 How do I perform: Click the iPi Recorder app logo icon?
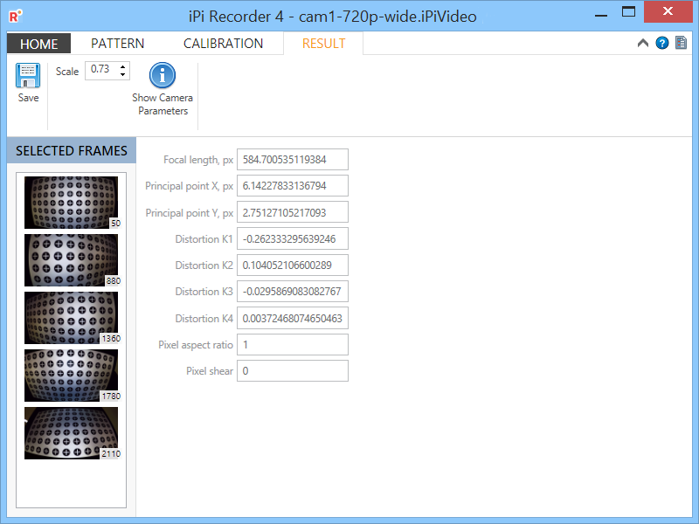[x=15, y=17]
